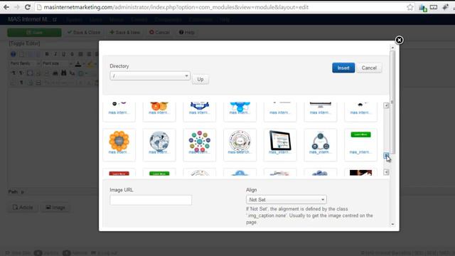Select the globe image thumbnail
The height and width of the screenshot is (256, 455).
(159, 144)
